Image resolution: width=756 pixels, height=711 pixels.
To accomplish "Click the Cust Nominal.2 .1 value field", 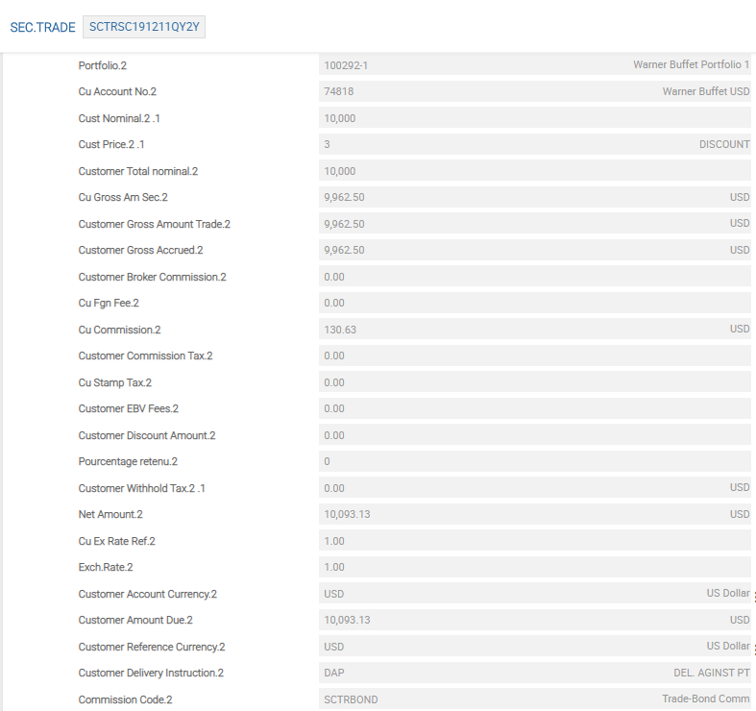I will point(534,118).
